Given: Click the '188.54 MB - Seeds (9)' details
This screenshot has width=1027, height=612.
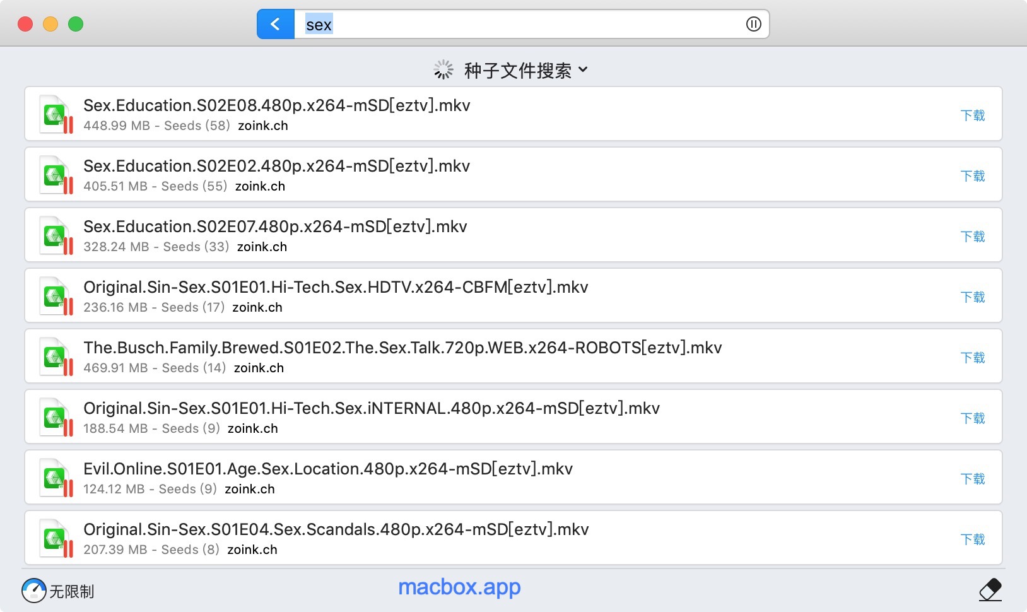Looking at the screenshot, I should pyautogui.click(x=151, y=428).
